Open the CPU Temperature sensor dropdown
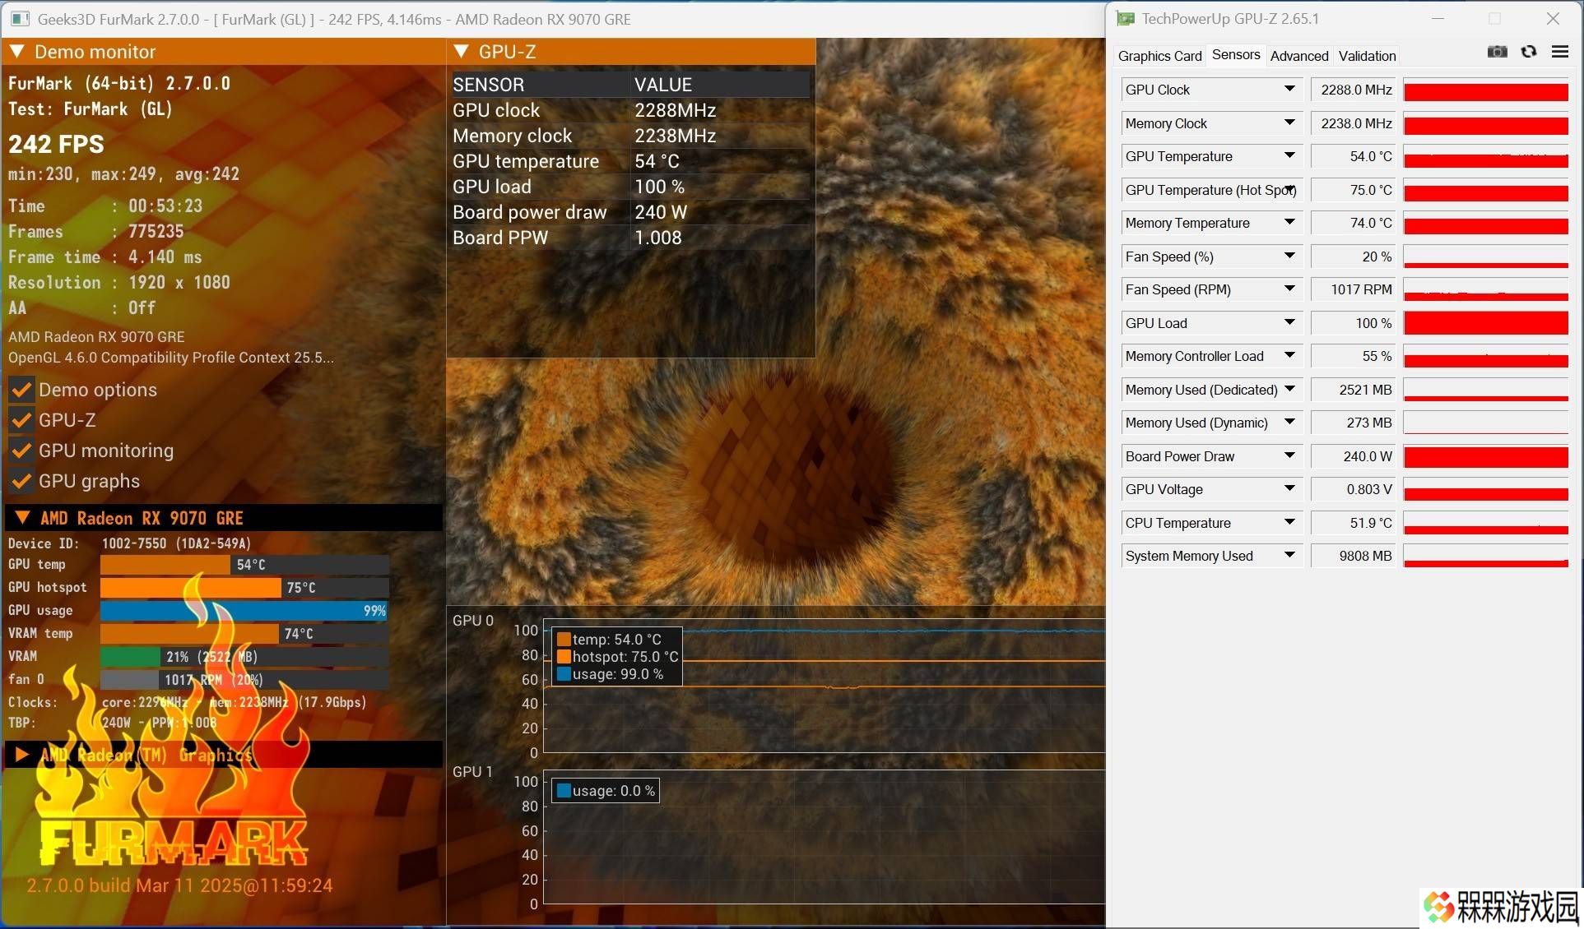Screen dimensions: 1584x929 pos(1289,523)
